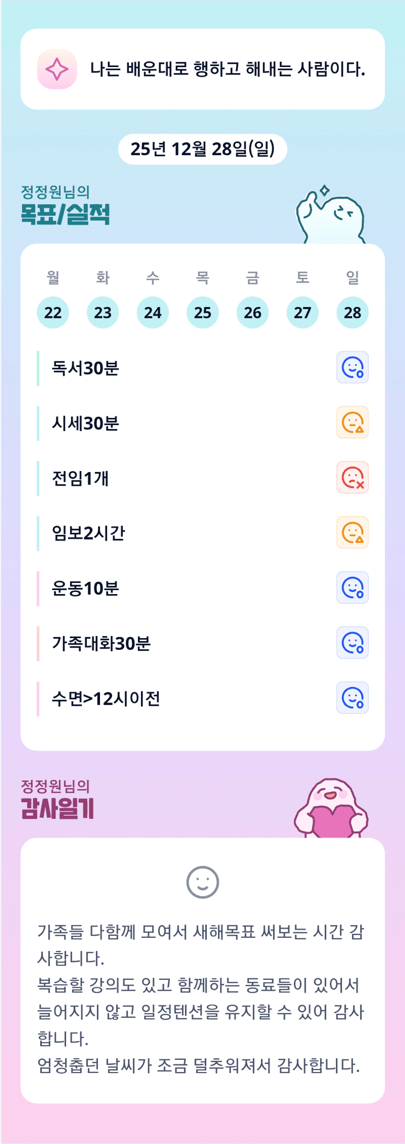
Task: Click the 시세30분 orange face status icon
Action: click(x=352, y=422)
